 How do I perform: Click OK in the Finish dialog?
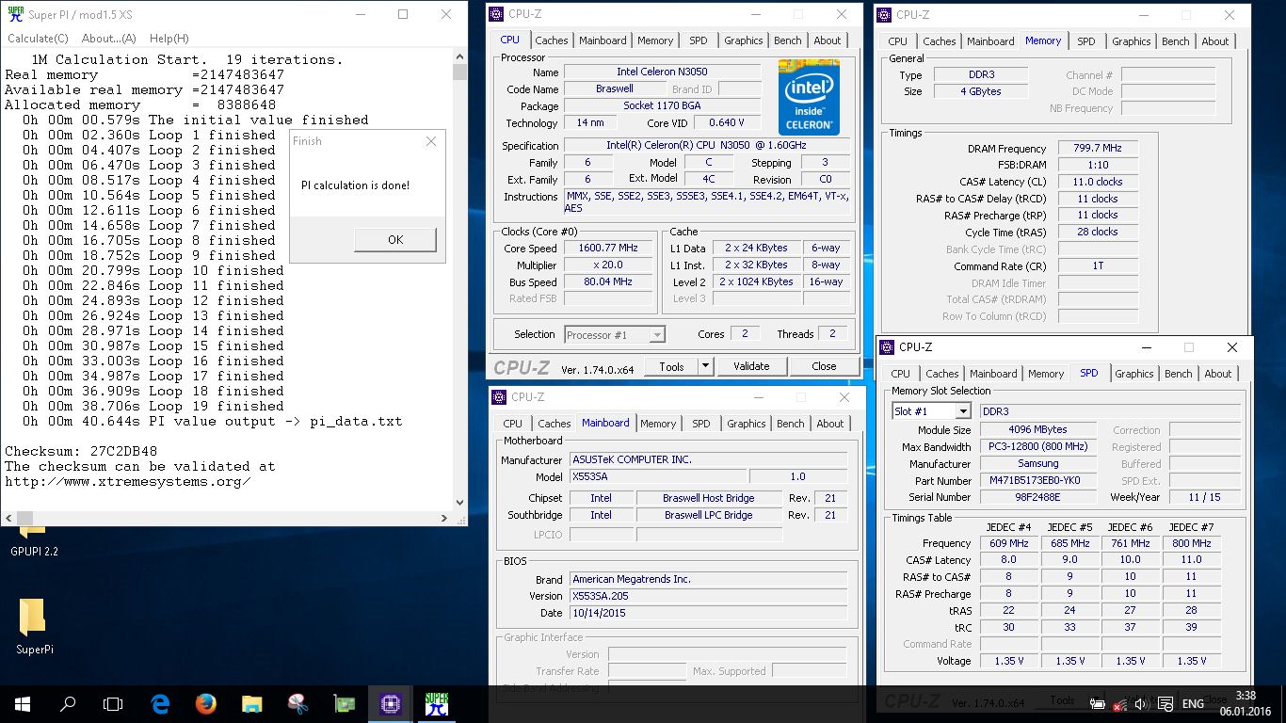click(x=395, y=240)
